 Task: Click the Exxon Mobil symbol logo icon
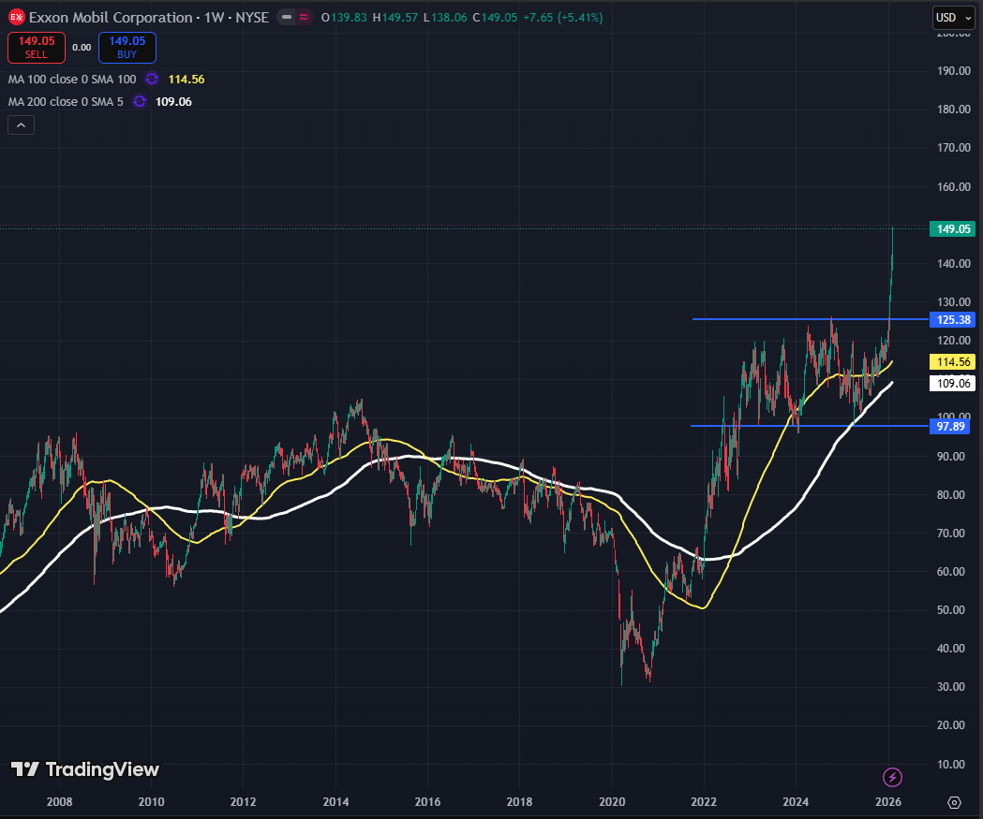point(16,18)
